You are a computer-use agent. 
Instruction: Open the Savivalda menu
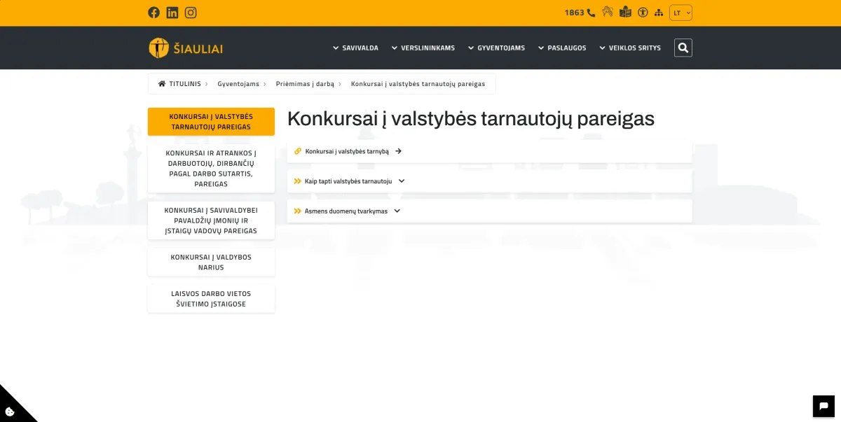coord(355,48)
